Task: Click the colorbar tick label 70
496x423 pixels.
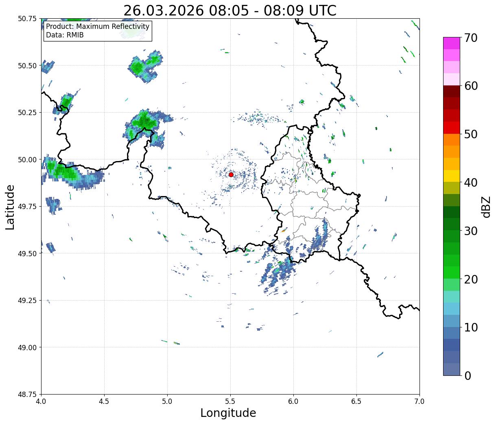Action: point(471,38)
